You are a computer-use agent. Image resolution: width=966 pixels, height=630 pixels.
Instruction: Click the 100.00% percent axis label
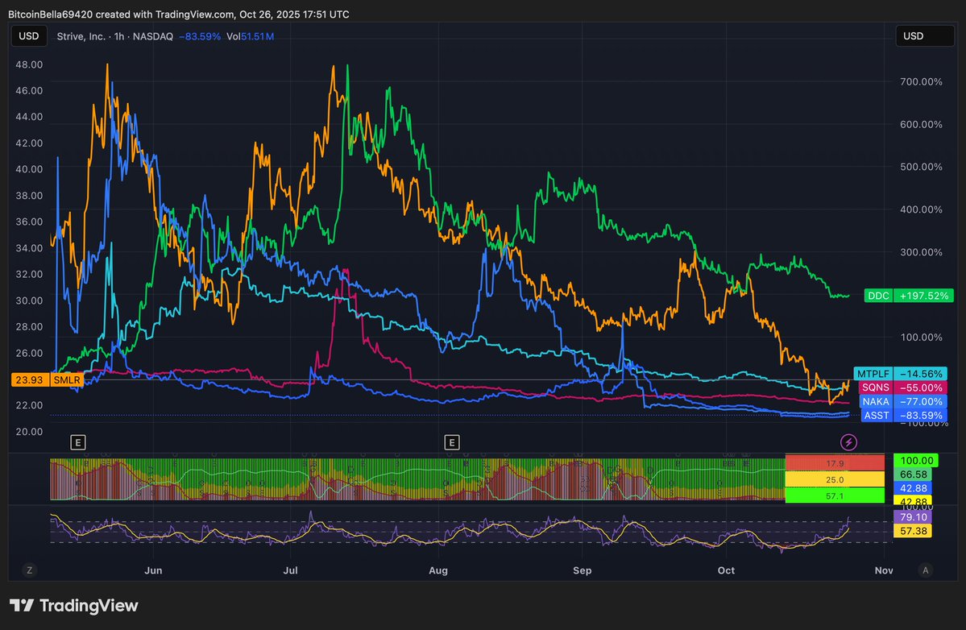pyautogui.click(x=921, y=337)
